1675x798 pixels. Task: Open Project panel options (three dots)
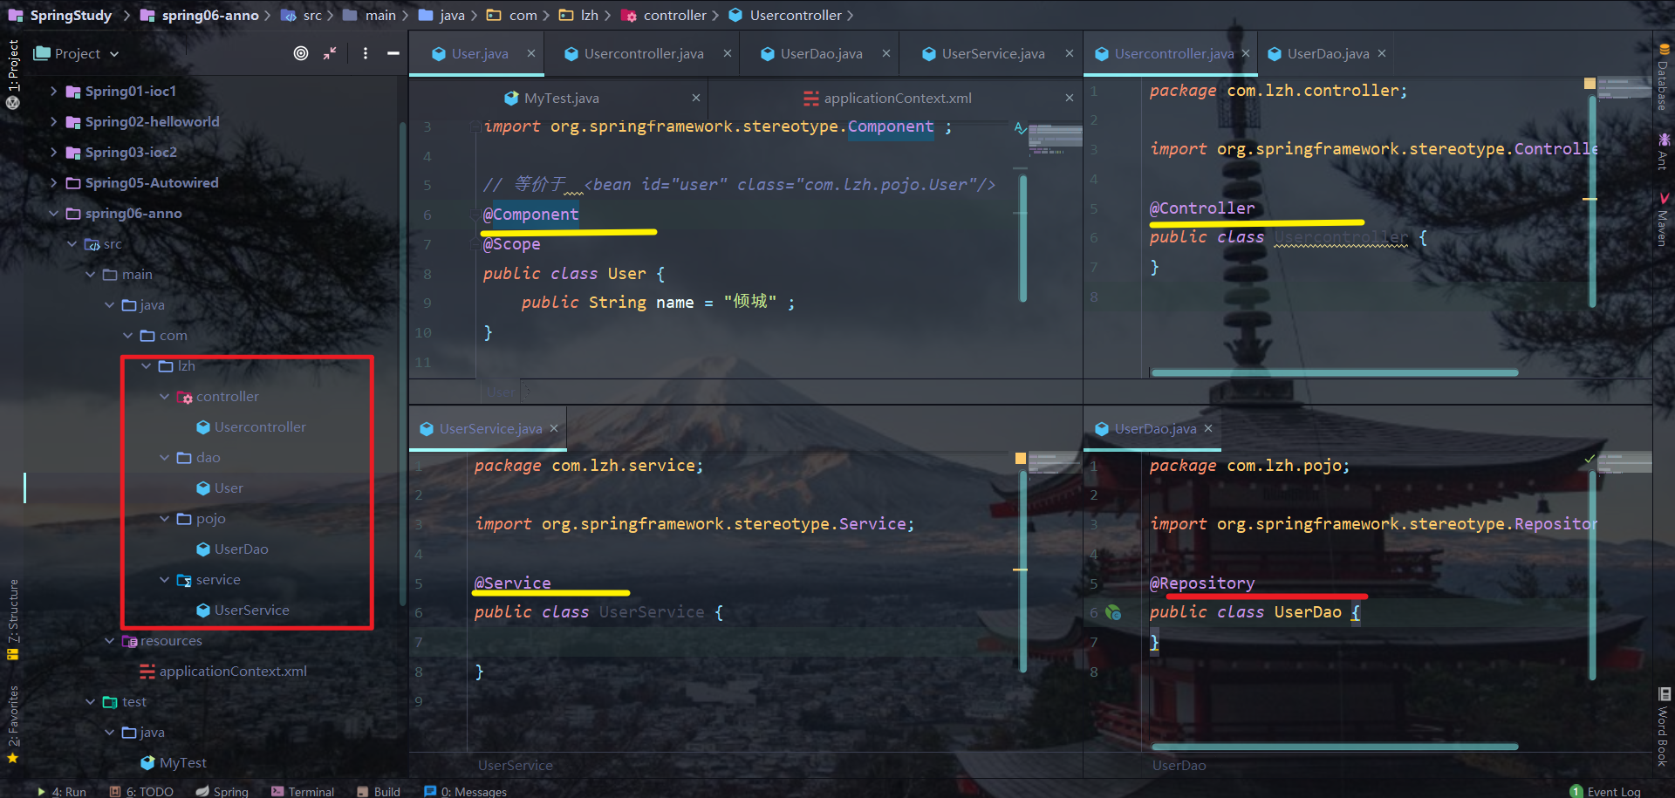366,53
